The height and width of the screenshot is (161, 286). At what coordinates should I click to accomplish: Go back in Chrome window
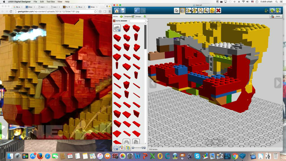click(x=2, y=11)
